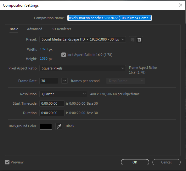This screenshot has height=171, width=186.
Task: Pick background color with the eyedropper
Action: [x=59, y=126]
